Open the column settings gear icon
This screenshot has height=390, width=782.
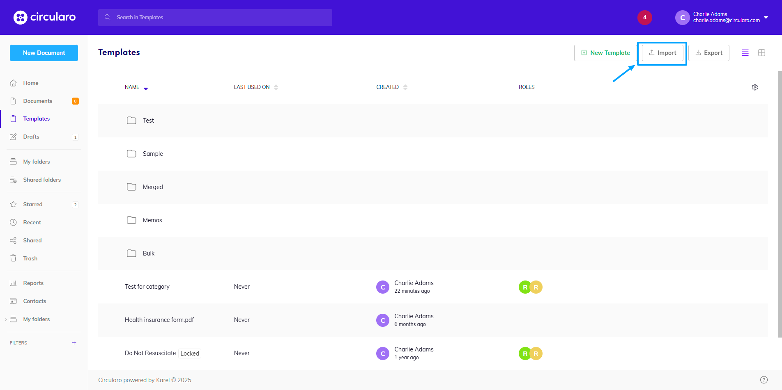(x=755, y=87)
